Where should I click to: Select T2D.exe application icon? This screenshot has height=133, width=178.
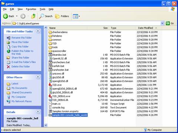coord(50,85)
